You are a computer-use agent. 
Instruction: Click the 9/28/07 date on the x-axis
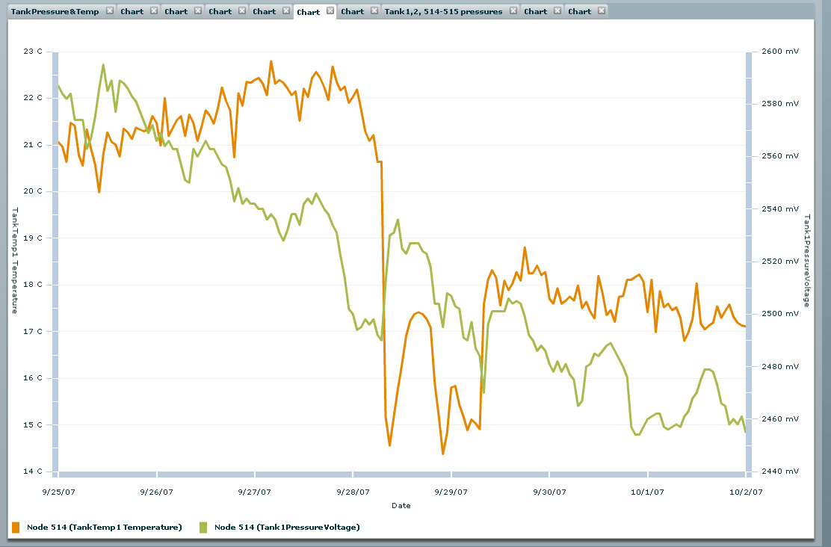tap(353, 492)
